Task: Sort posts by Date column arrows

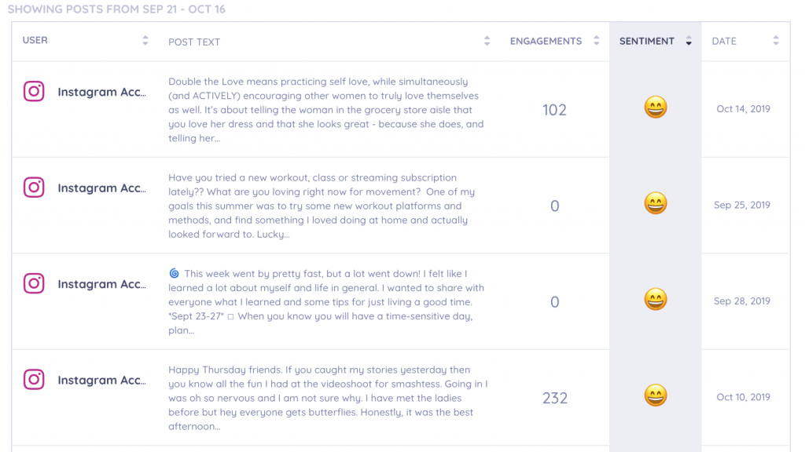Action: (776, 41)
